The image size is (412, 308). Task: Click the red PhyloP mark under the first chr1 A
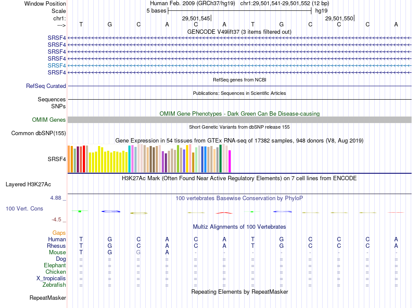click(x=224, y=213)
